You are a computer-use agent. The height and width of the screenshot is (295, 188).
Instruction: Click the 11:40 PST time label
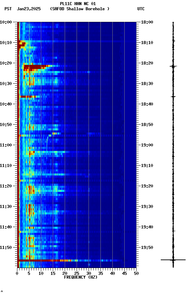(x=6, y=227)
